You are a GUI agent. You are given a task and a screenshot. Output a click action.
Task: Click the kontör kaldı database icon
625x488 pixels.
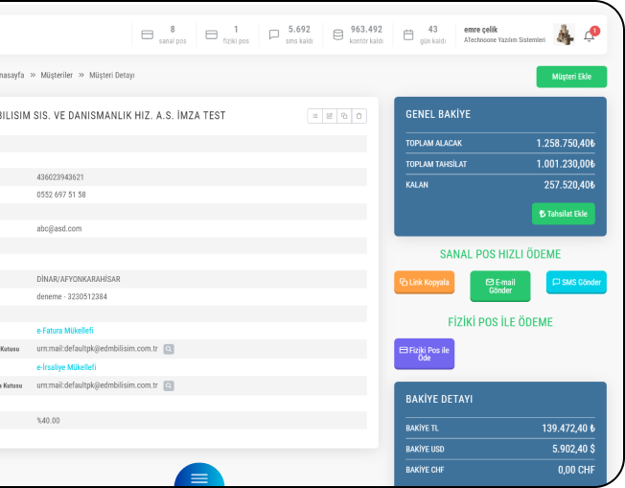(338, 35)
